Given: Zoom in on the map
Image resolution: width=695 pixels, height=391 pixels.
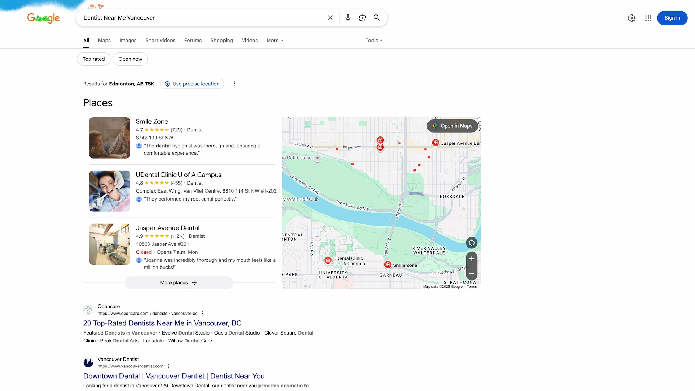Looking at the screenshot, I should [x=472, y=259].
